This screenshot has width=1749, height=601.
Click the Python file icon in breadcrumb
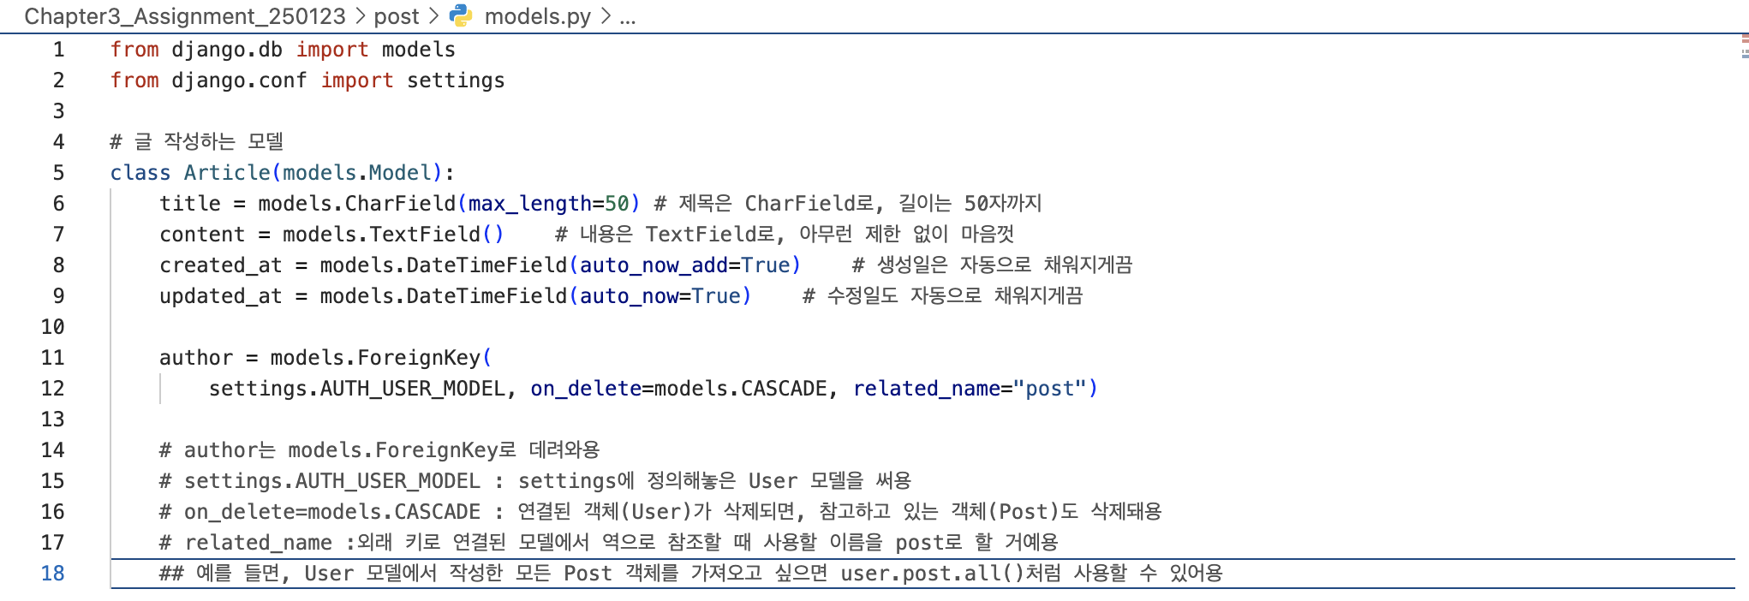461,15
